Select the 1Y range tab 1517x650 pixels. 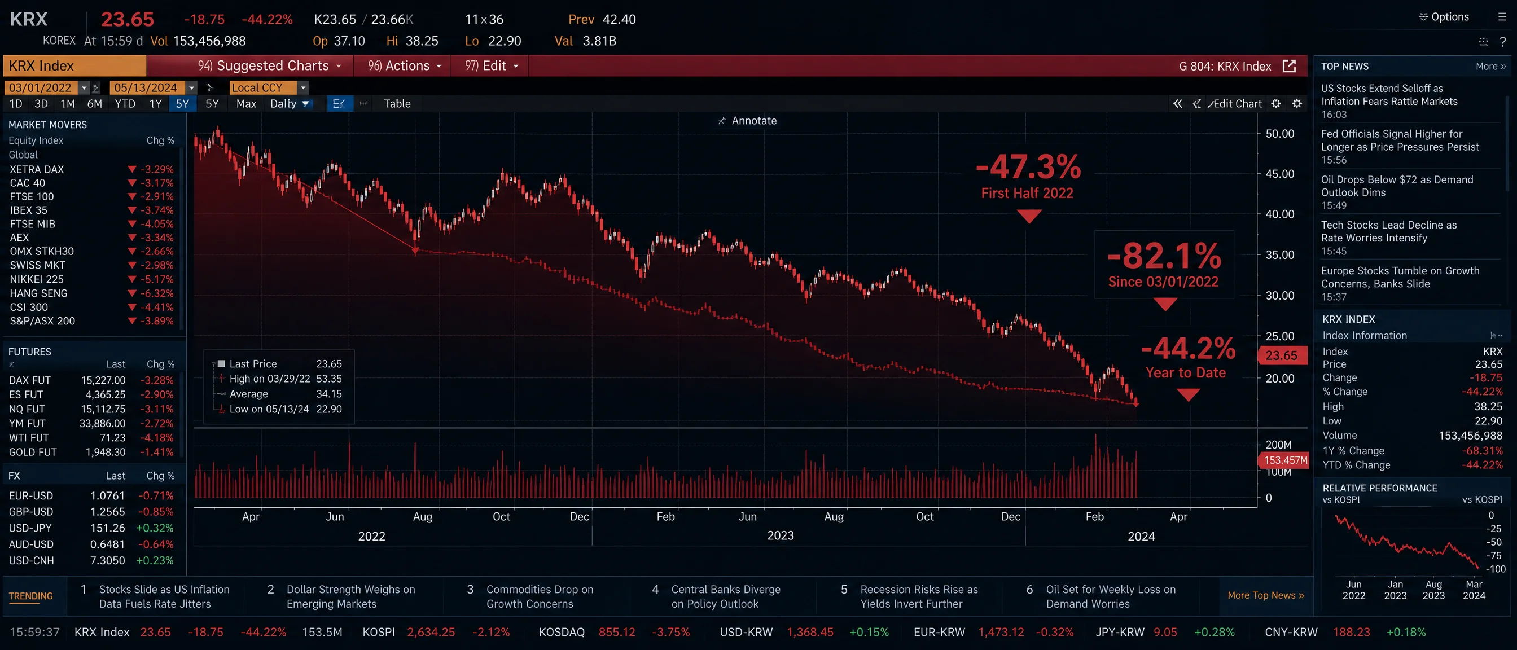point(155,104)
